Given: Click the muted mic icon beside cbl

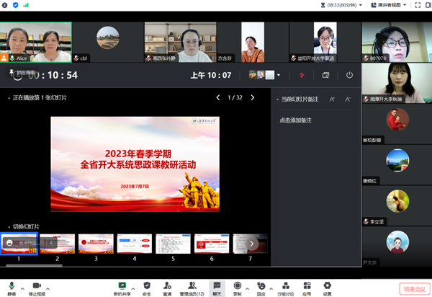Looking at the screenshot, I should click(x=76, y=58).
